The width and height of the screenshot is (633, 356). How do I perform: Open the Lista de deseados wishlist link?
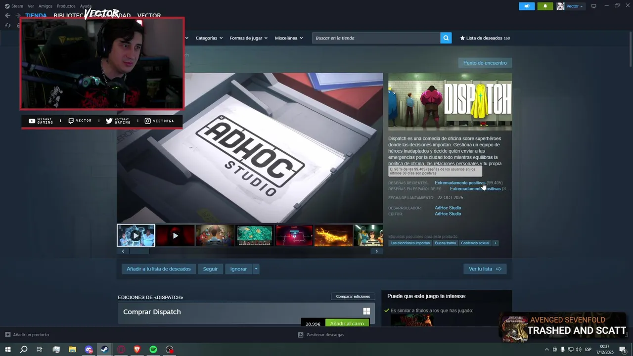point(485,38)
